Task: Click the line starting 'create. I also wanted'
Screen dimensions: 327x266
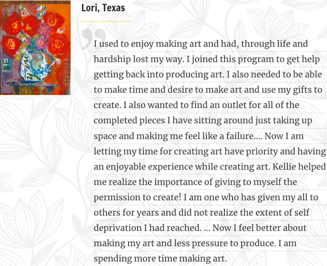Action: pos(196,105)
